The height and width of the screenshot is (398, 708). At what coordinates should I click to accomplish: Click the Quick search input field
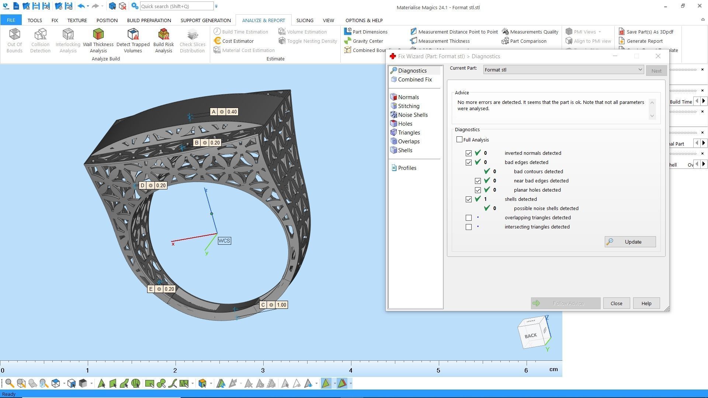click(x=176, y=6)
